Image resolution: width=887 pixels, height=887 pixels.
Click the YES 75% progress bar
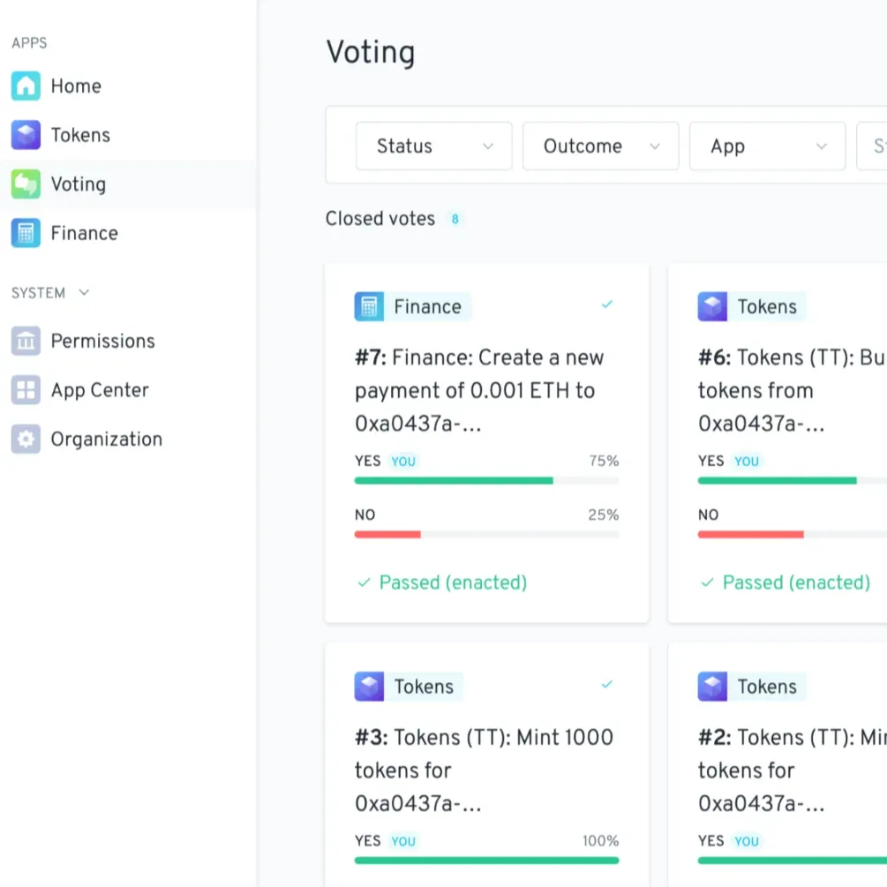[x=486, y=481]
